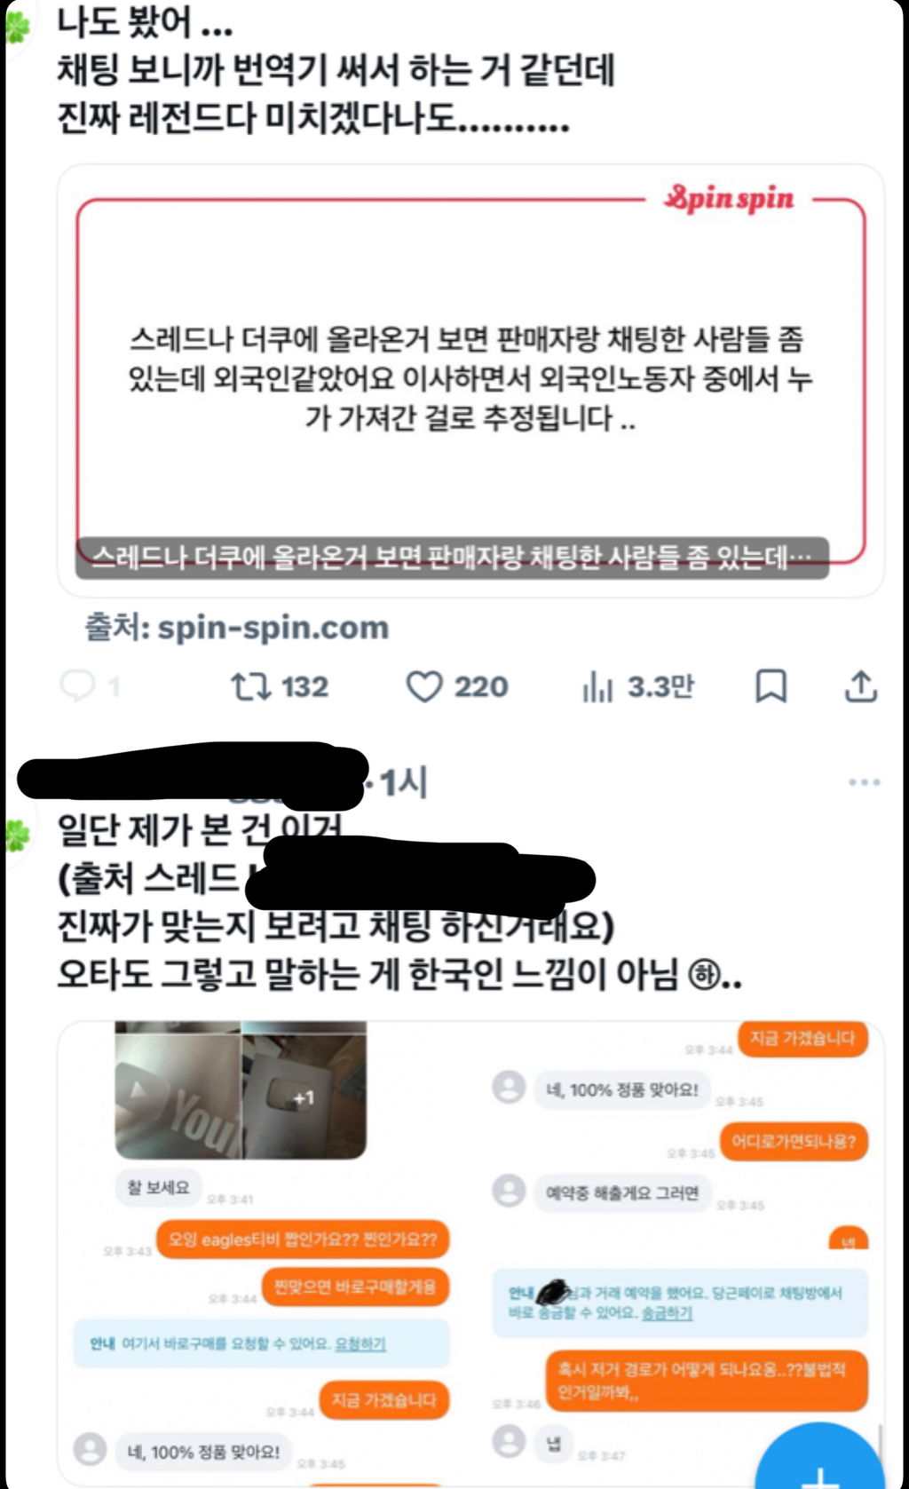Open first tweet text starting 나도 봤어
909x1489 pixels.
click(x=336, y=69)
